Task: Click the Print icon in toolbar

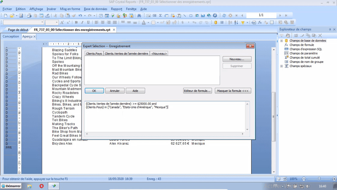Action: click(29, 16)
